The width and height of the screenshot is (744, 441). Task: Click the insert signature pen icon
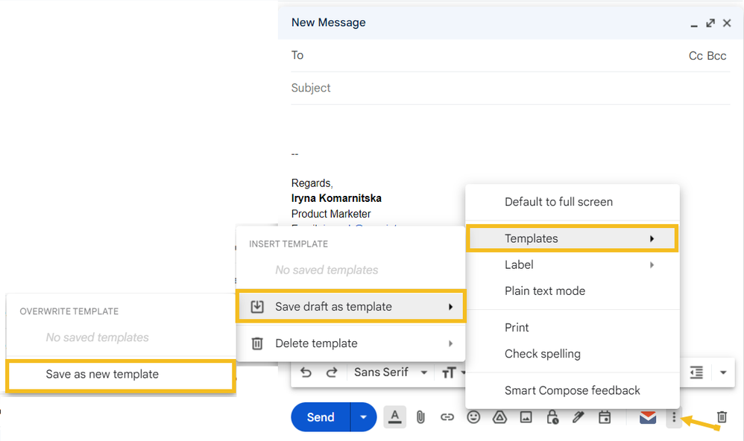click(x=579, y=417)
